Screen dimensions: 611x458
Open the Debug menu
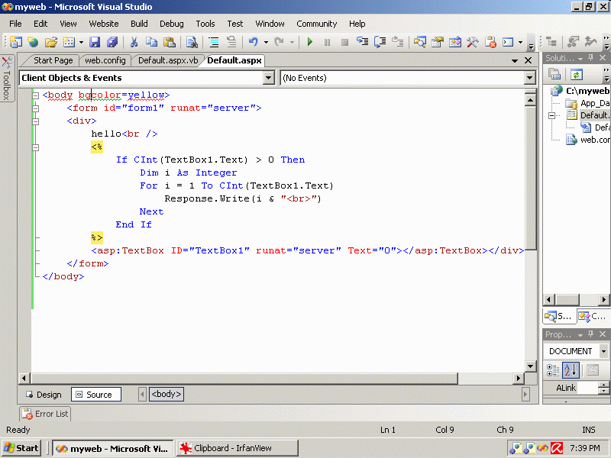(x=172, y=24)
